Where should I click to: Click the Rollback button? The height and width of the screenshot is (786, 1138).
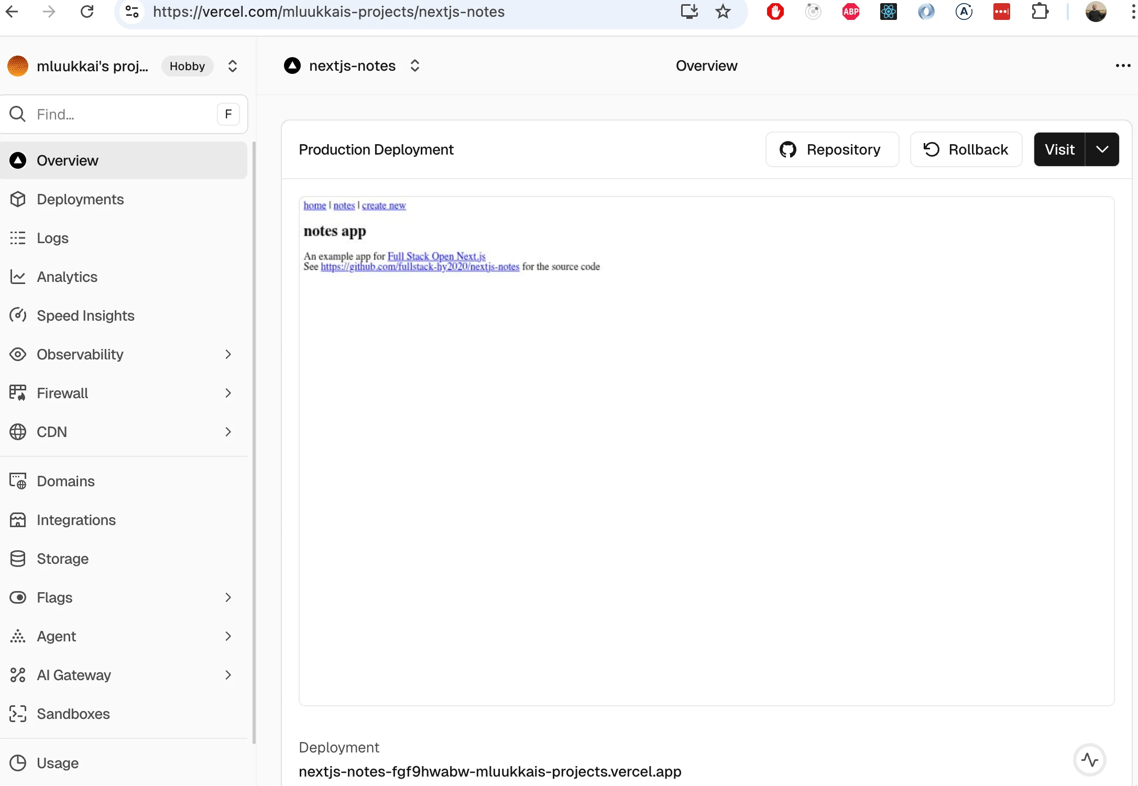pos(966,149)
